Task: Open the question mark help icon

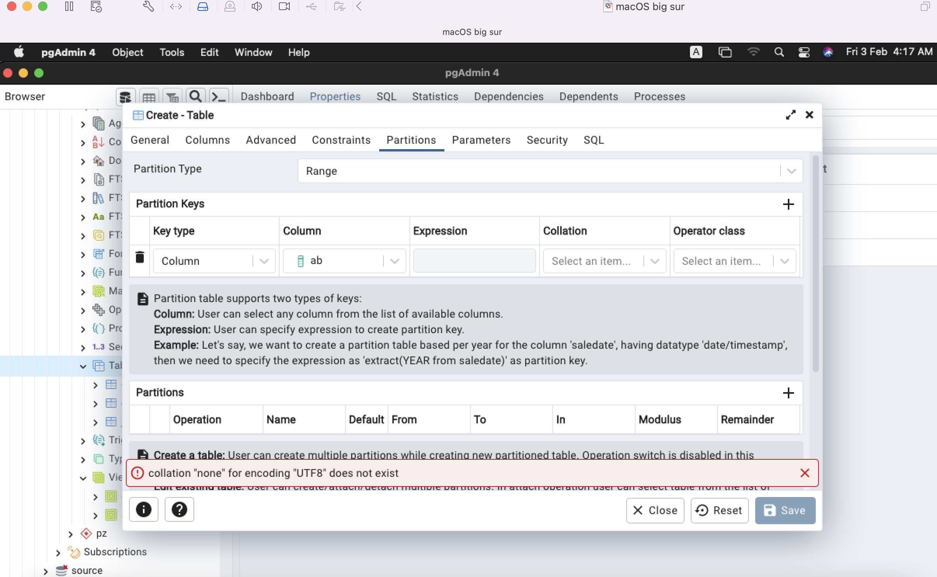Action: tap(179, 510)
